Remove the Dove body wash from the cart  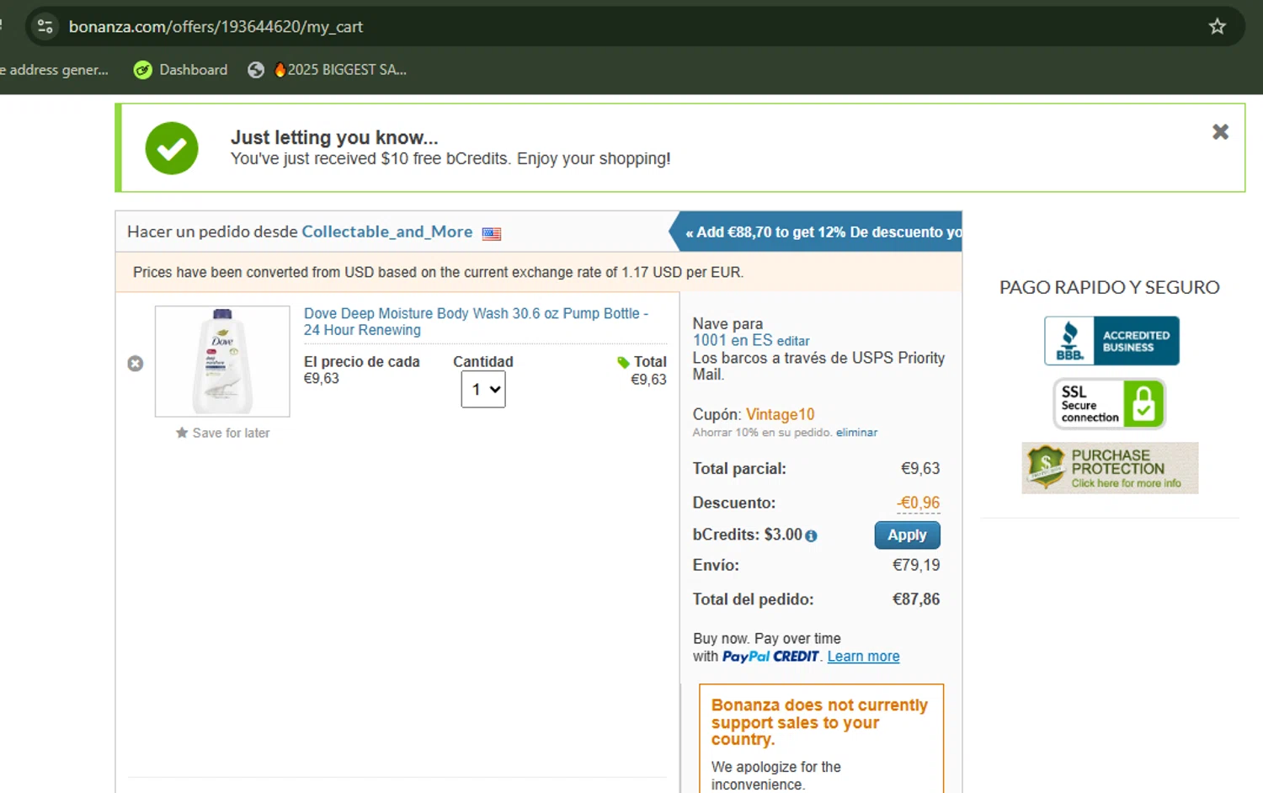[x=136, y=364]
